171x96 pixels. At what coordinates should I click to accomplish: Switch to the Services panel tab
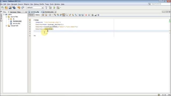13,12
